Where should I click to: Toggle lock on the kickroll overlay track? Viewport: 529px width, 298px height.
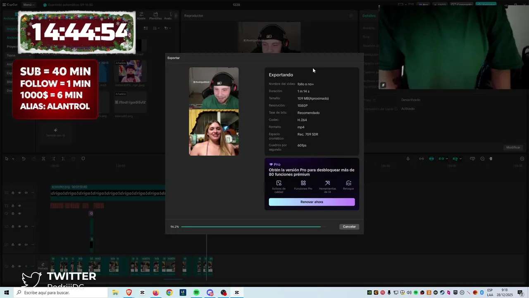coord(12,192)
